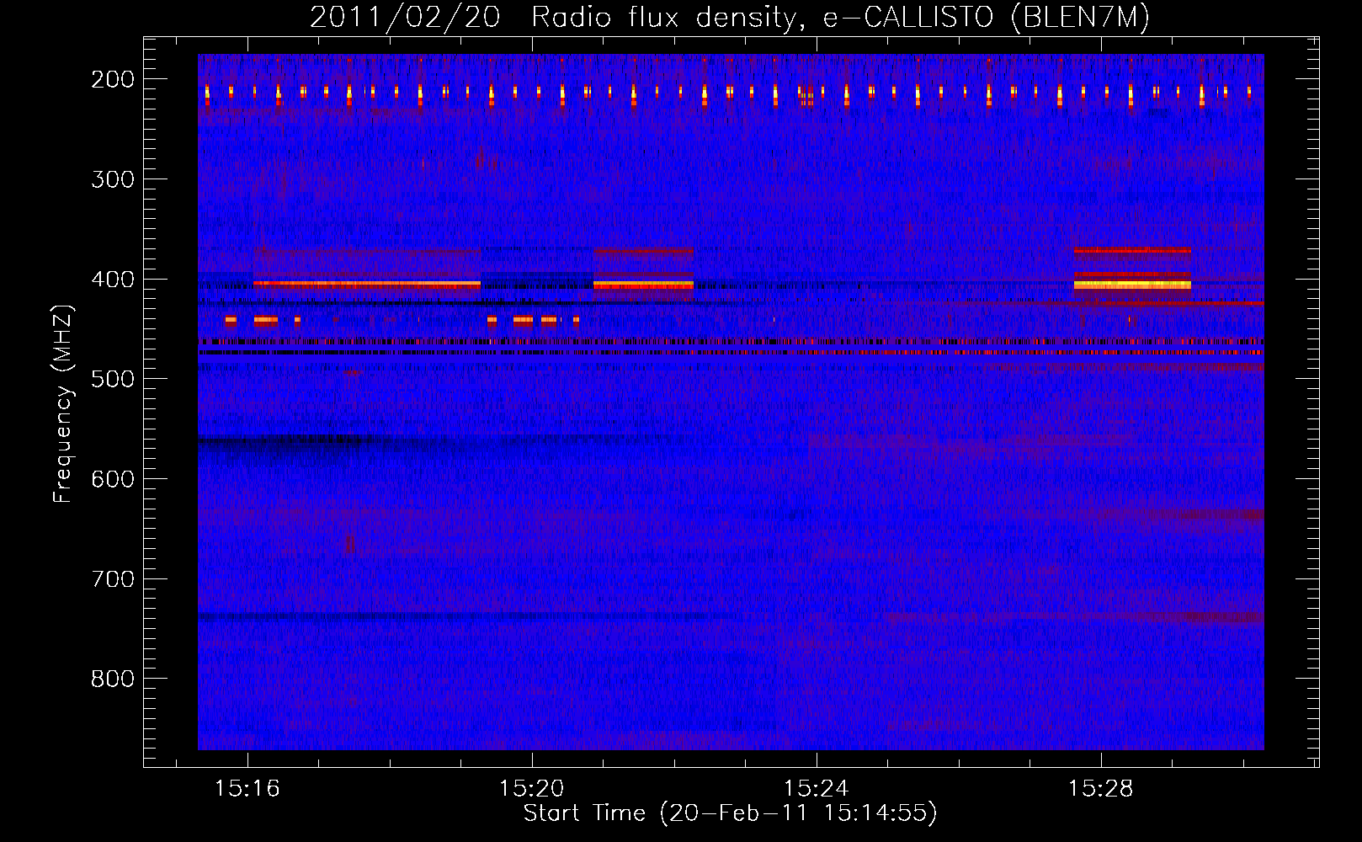Click the red-yellow band at 400 MHz near 15:21

click(643, 285)
